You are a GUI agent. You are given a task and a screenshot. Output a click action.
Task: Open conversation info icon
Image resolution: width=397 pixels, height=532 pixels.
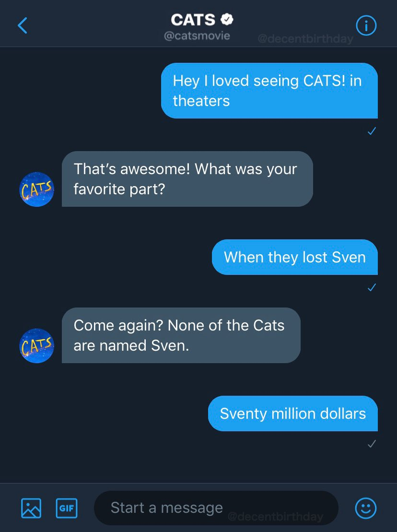point(366,26)
